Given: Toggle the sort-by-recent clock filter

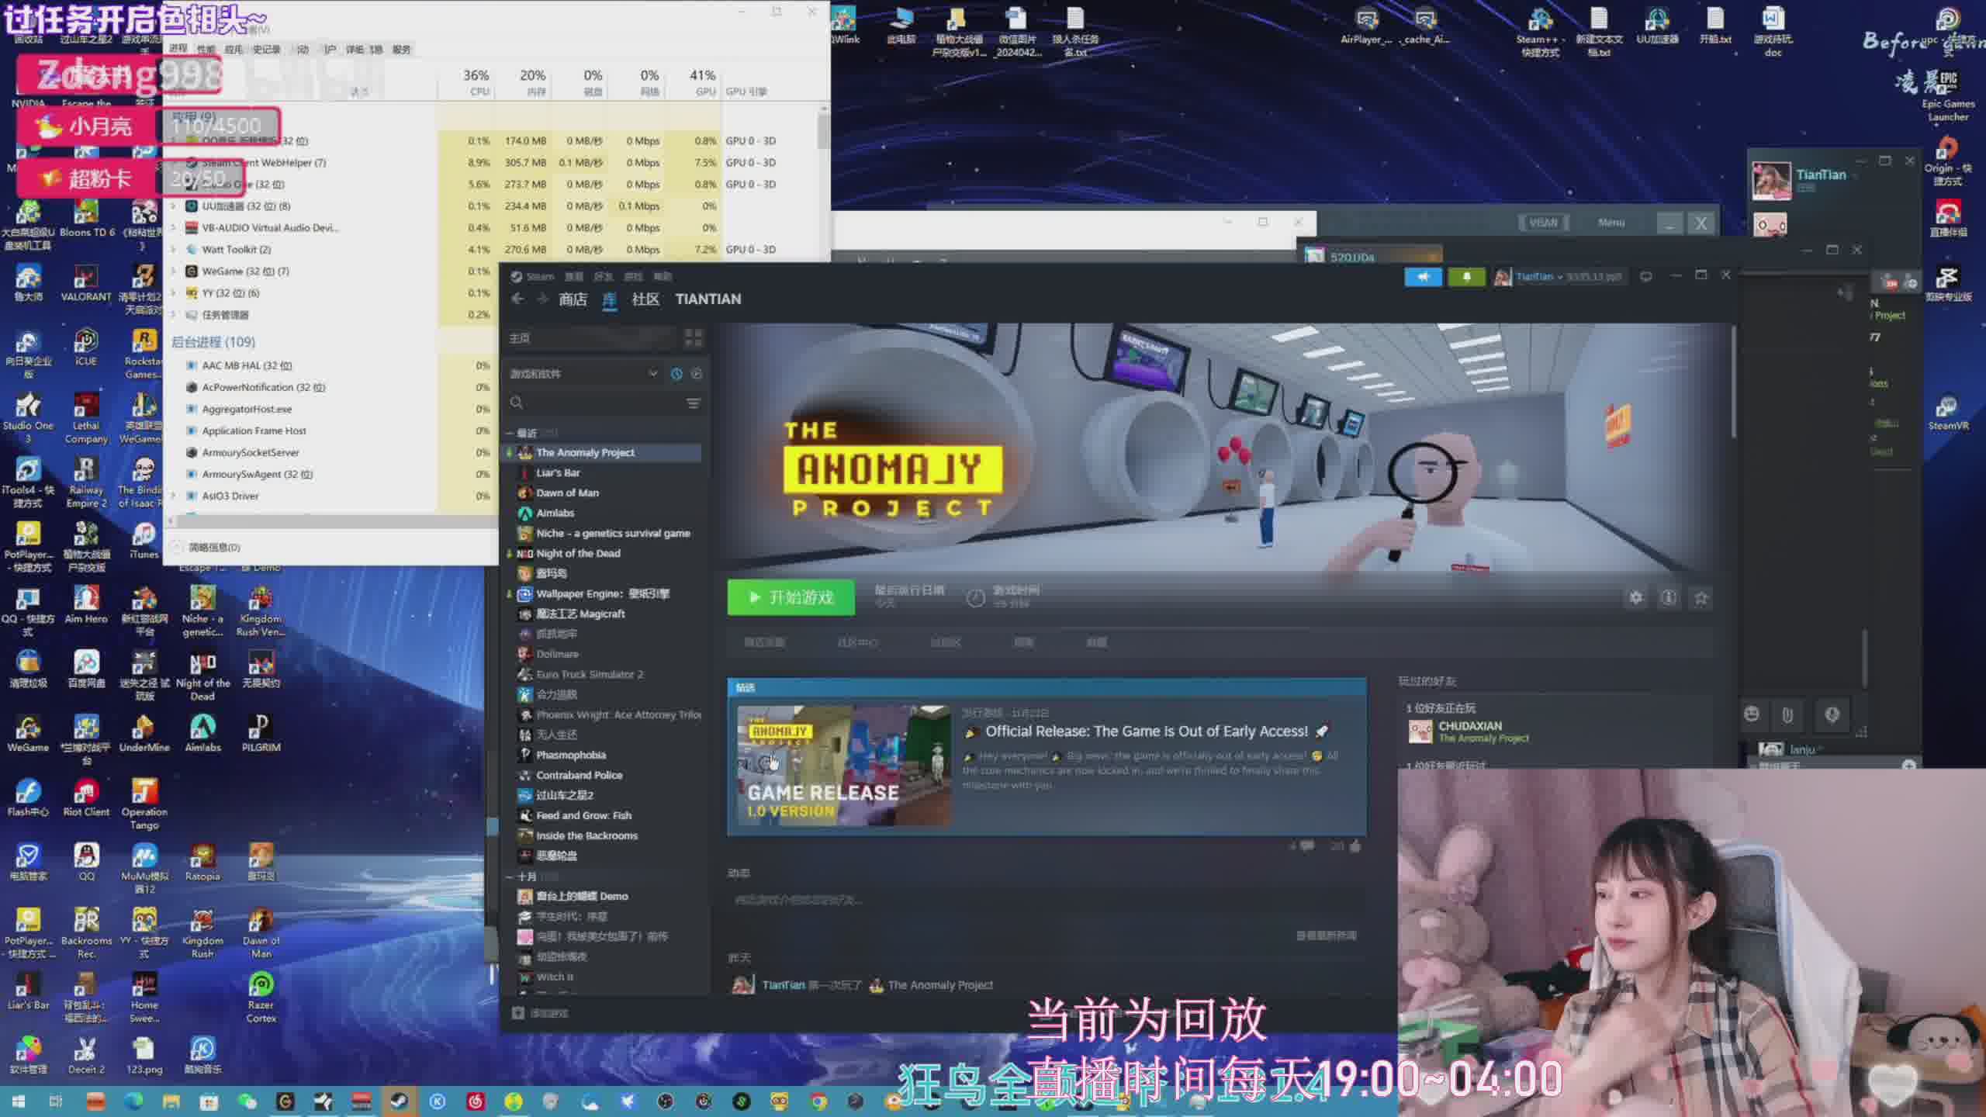Looking at the screenshot, I should point(676,374).
